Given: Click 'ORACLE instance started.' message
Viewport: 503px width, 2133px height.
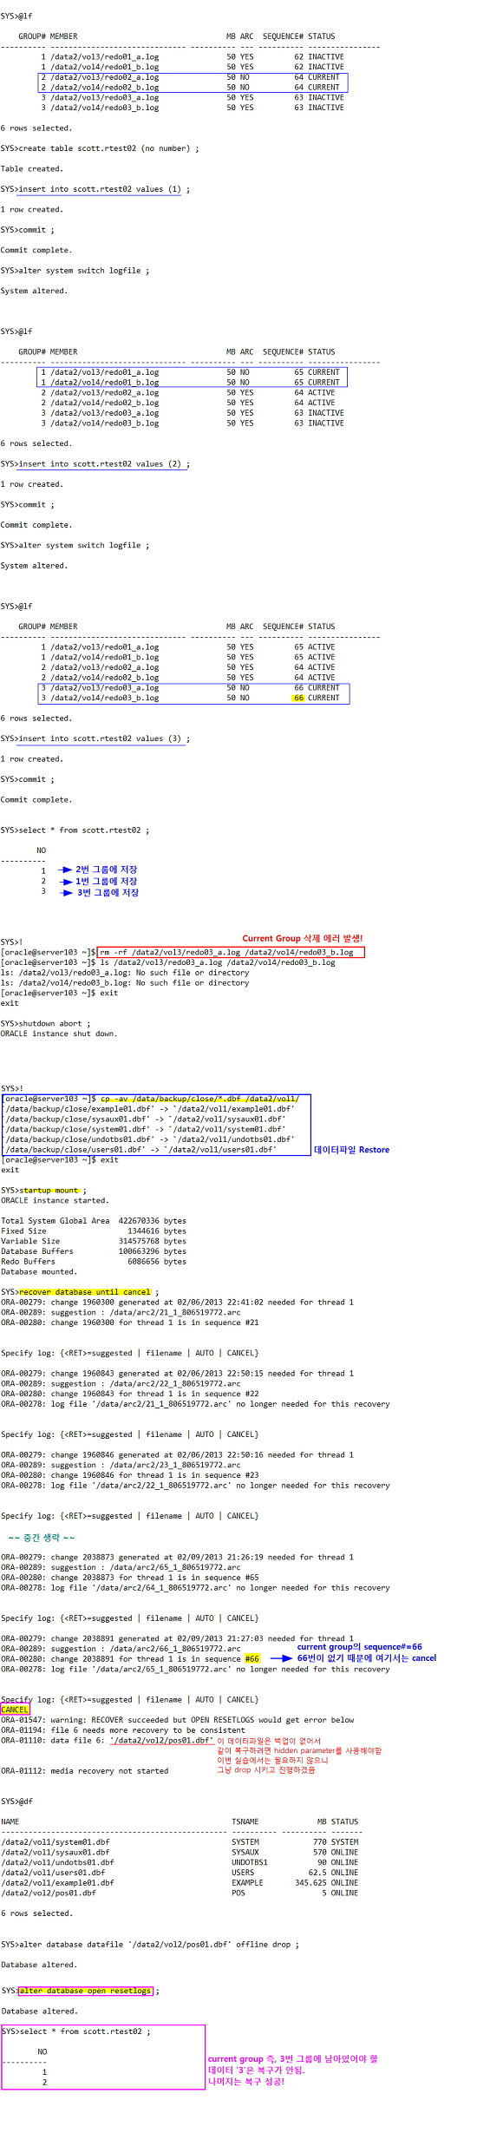Looking at the screenshot, I should (55, 1201).
